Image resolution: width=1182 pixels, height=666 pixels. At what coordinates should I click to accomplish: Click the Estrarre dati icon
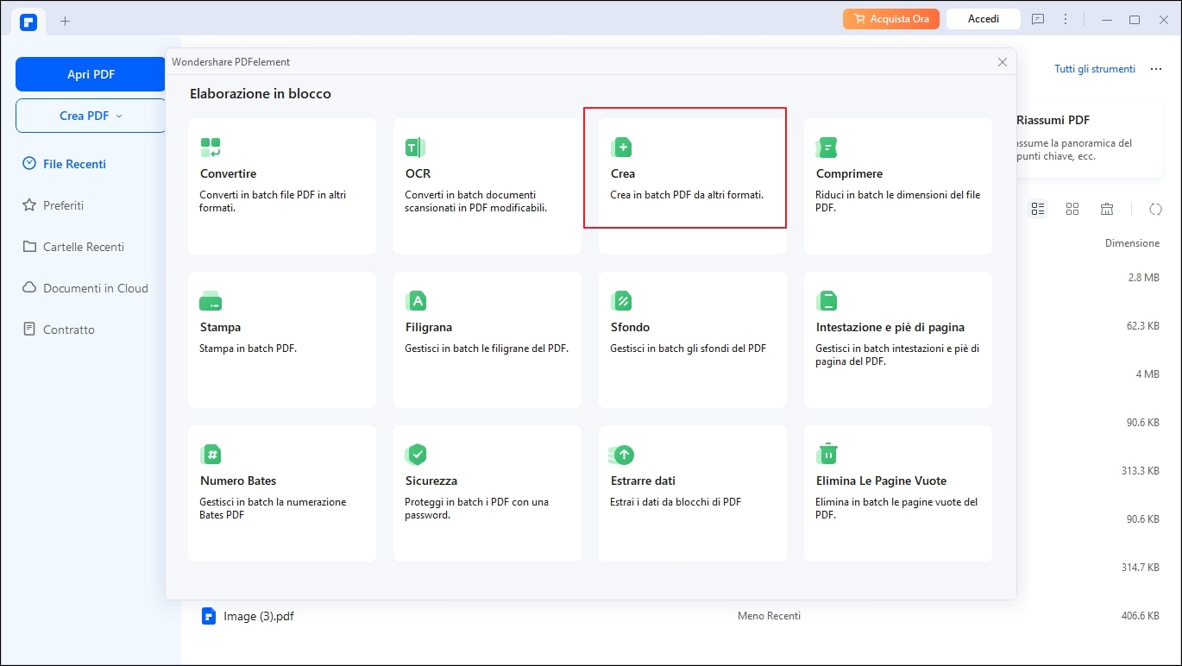[621, 455]
